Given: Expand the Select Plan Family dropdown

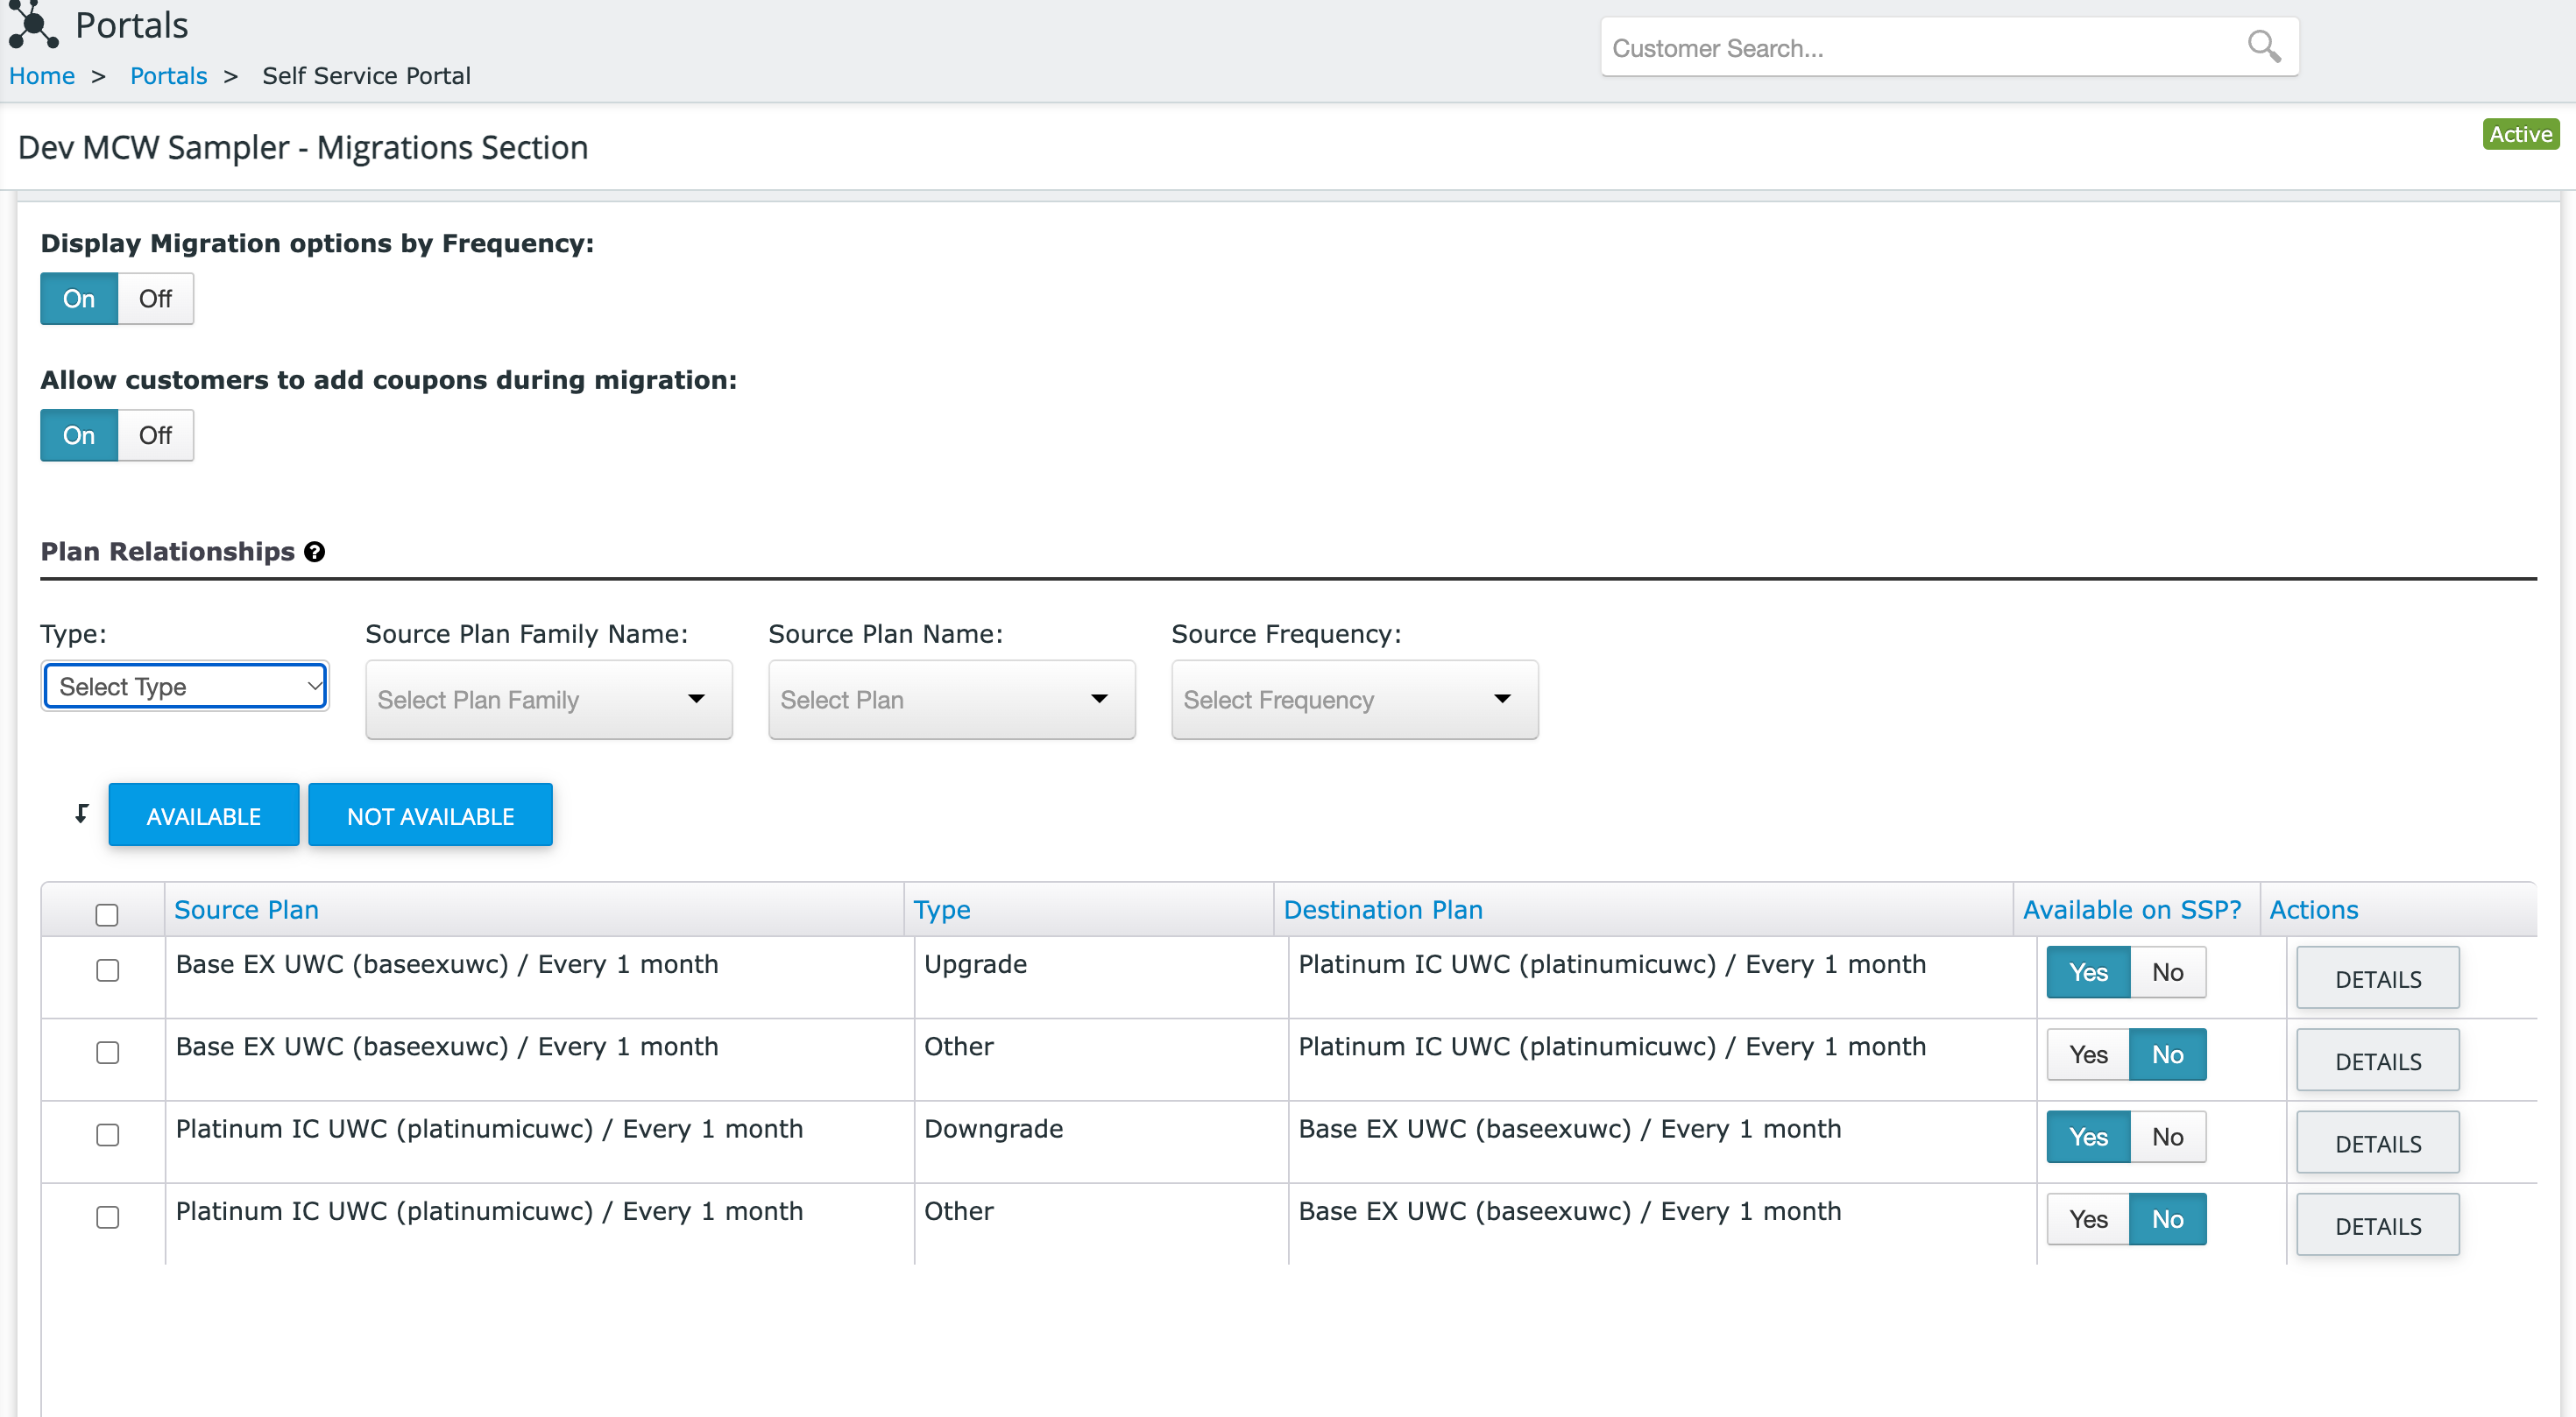Looking at the screenshot, I should tap(548, 700).
